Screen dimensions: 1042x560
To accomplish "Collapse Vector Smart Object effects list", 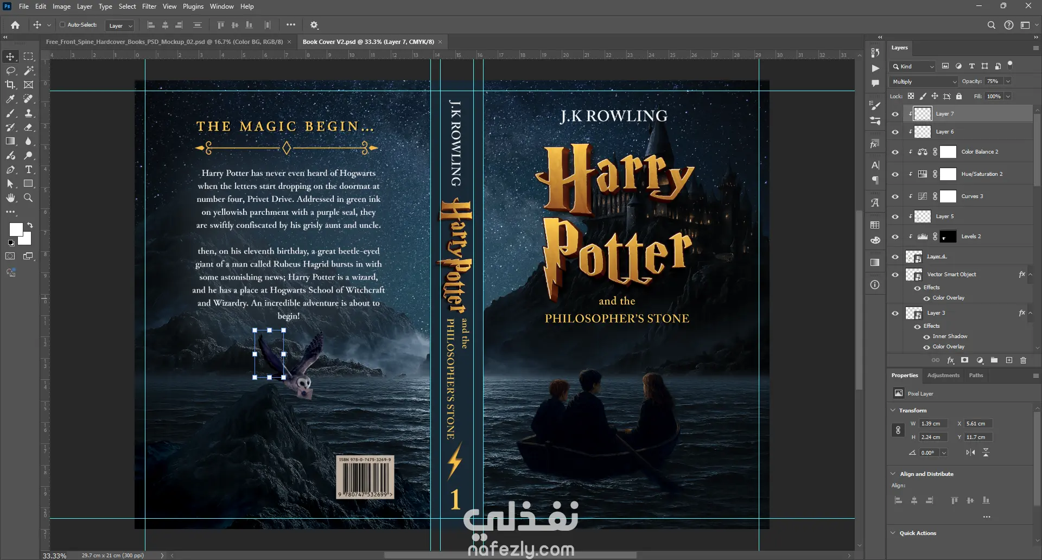I will [1030, 275].
